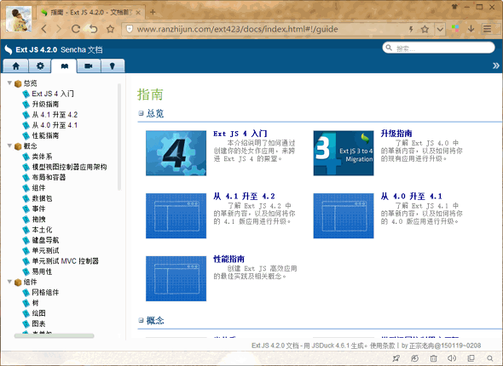Viewport: 503px width, 366px height.
Task: Collapse the 概念 tree node
Action: [9, 146]
